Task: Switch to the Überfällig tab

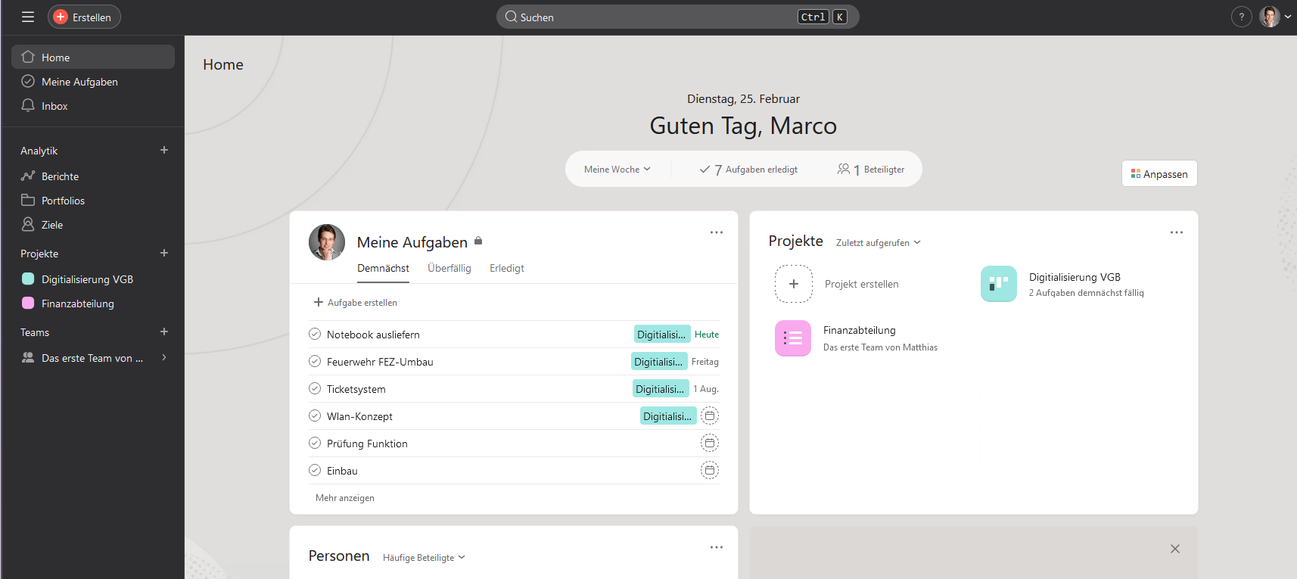Action: pyautogui.click(x=449, y=268)
